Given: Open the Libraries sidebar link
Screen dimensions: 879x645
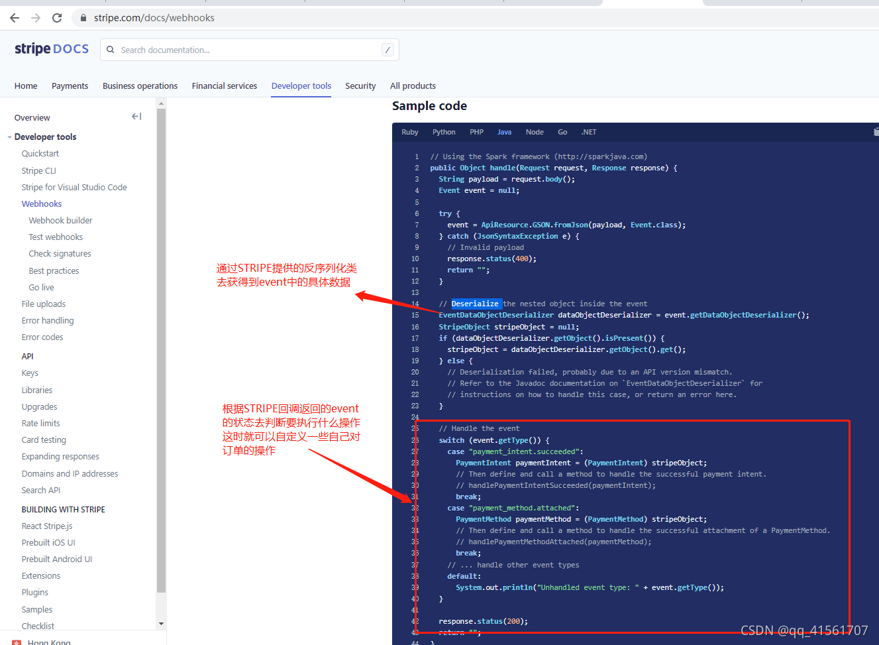Looking at the screenshot, I should [x=37, y=390].
